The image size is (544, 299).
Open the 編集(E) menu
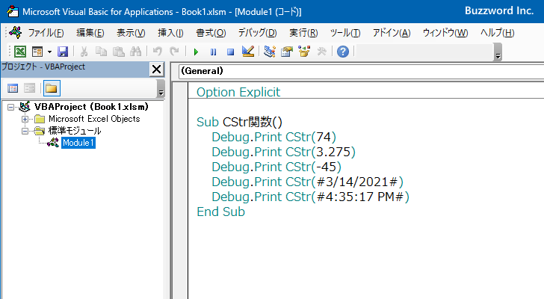pos(90,33)
